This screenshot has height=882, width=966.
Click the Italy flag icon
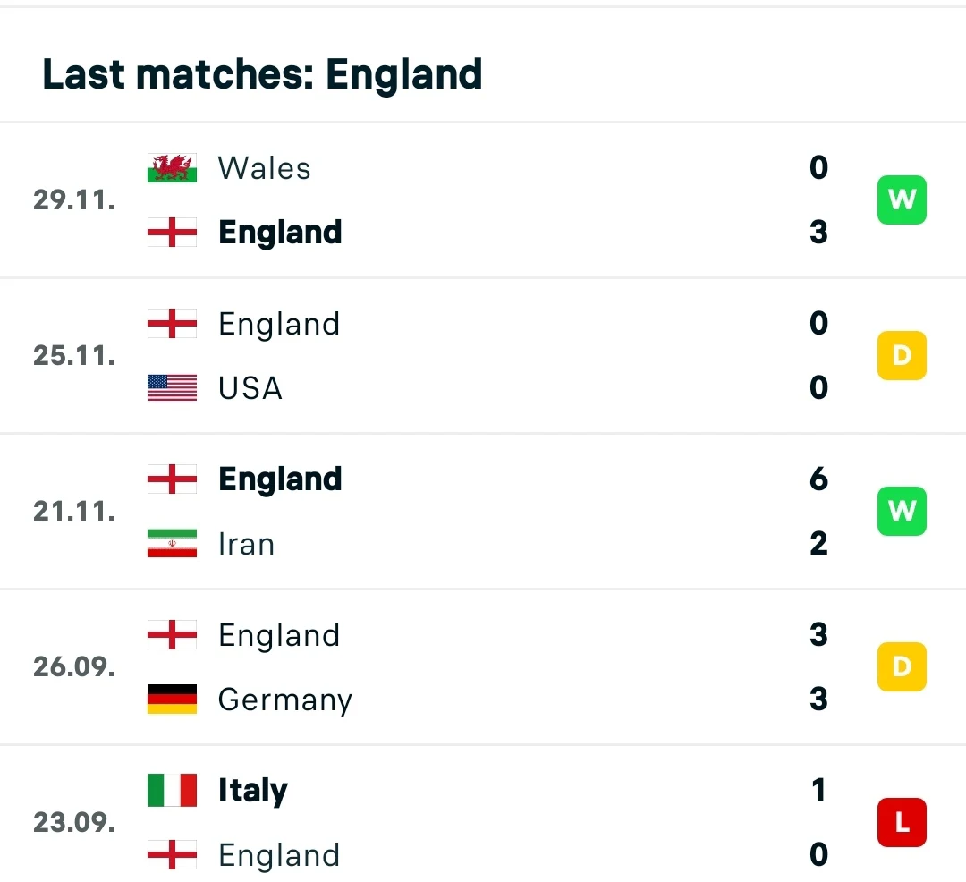tap(172, 791)
